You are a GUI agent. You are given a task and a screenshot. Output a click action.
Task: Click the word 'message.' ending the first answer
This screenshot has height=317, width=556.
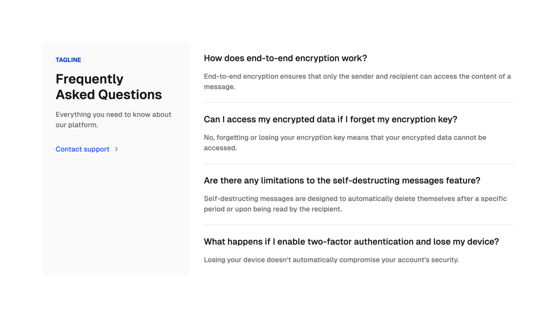tap(220, 87)
